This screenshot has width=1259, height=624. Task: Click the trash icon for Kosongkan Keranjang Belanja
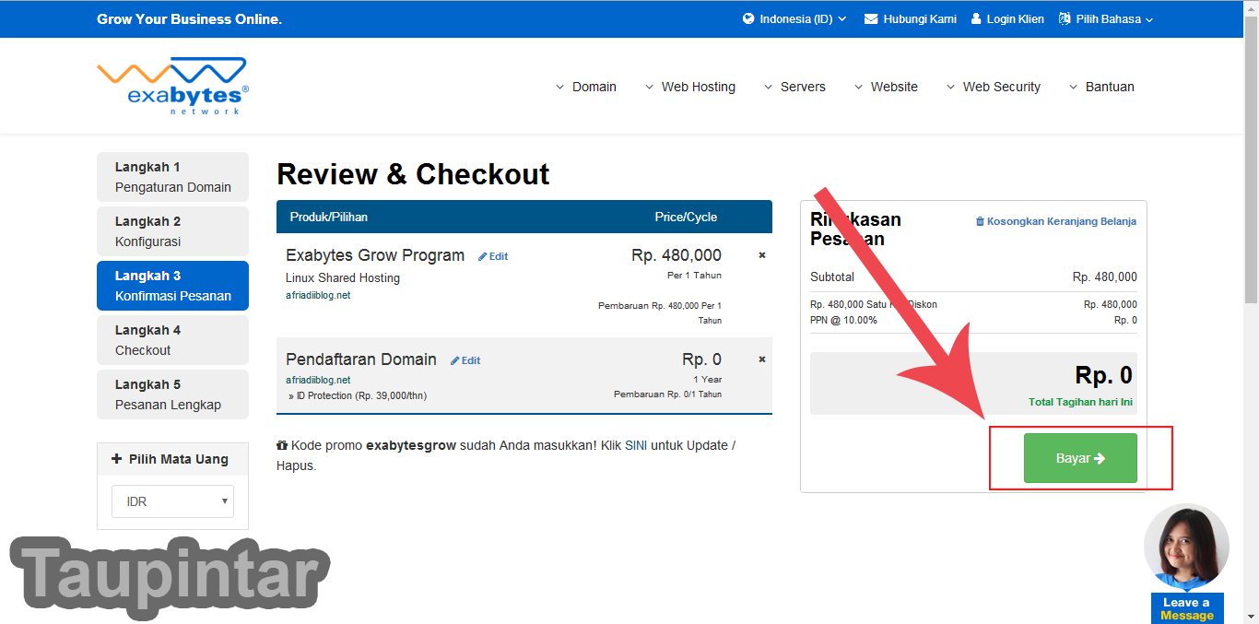pyautogui.click(x=980, y=221)
